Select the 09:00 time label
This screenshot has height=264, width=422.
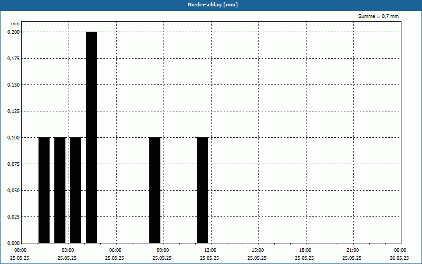tap(163, 250)
